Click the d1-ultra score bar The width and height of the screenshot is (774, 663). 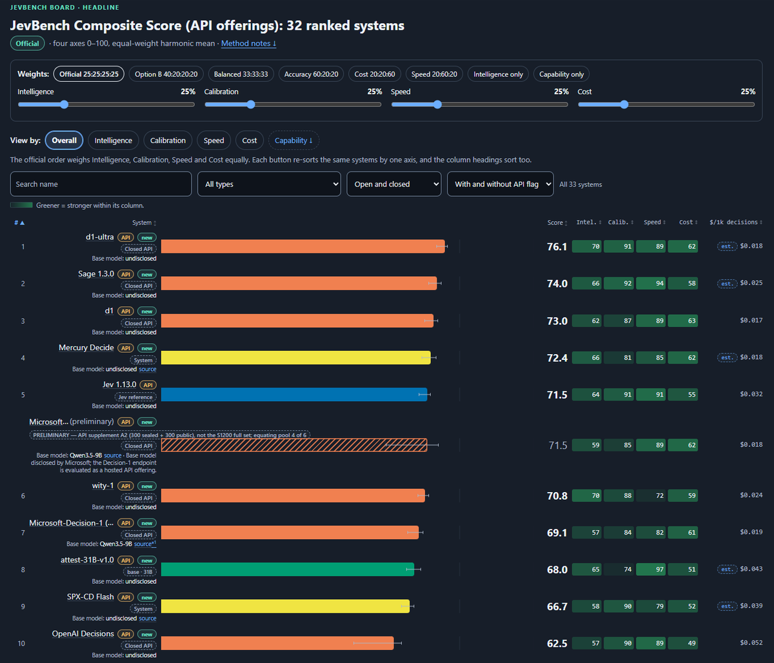(303, 246)
